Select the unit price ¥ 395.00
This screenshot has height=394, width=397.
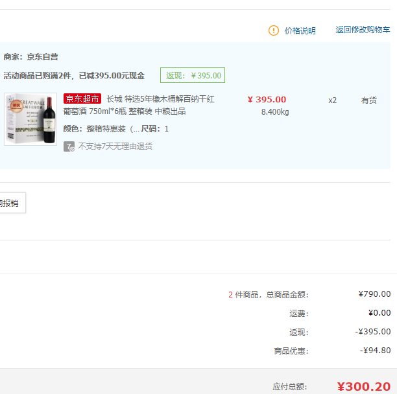(x=267, y=99)
